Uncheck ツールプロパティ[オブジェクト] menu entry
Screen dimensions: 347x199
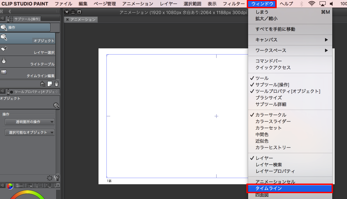tap(290, 91)
